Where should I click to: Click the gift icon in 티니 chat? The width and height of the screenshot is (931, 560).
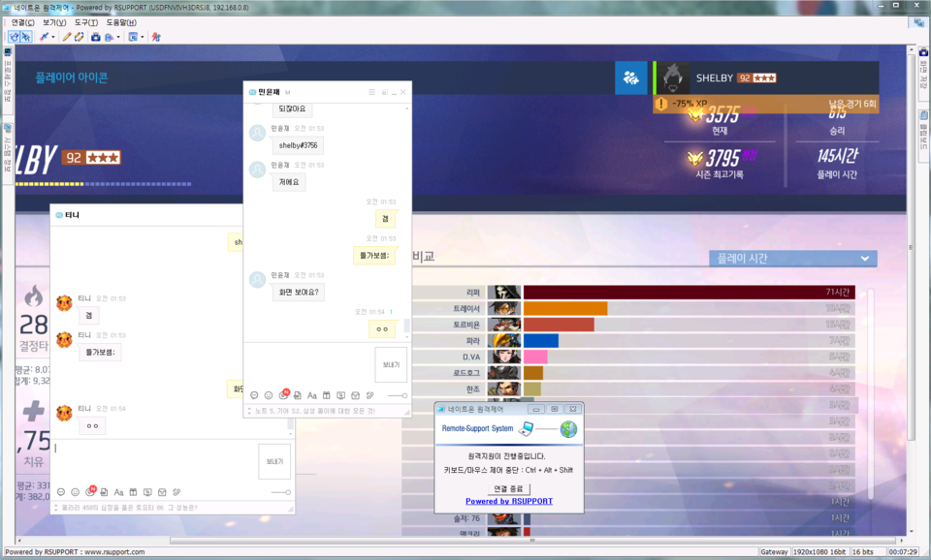tap(133, 492)
